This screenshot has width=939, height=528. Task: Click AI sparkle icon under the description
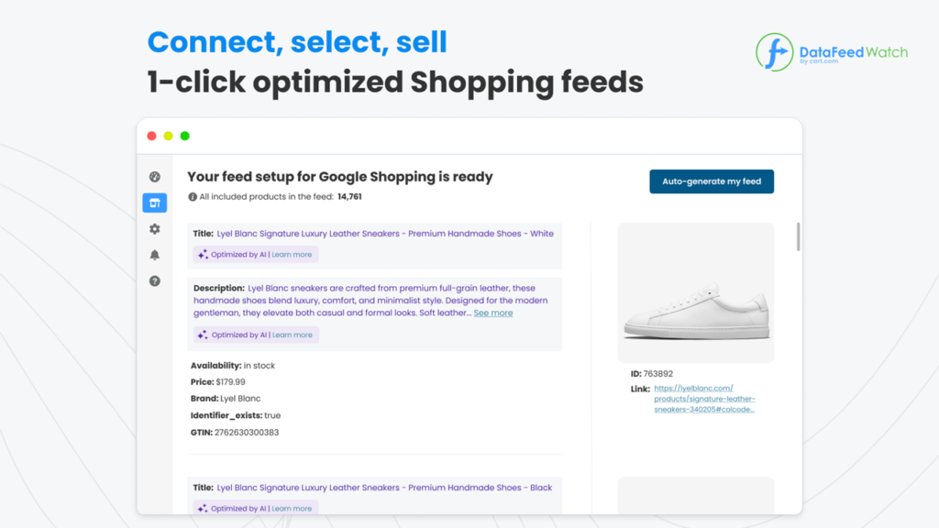click(x=203, y=335)
